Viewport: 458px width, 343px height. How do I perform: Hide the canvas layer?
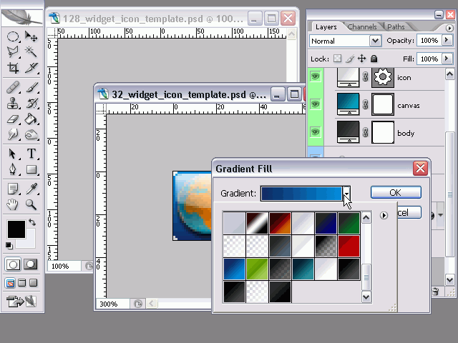tap(315, 104)
